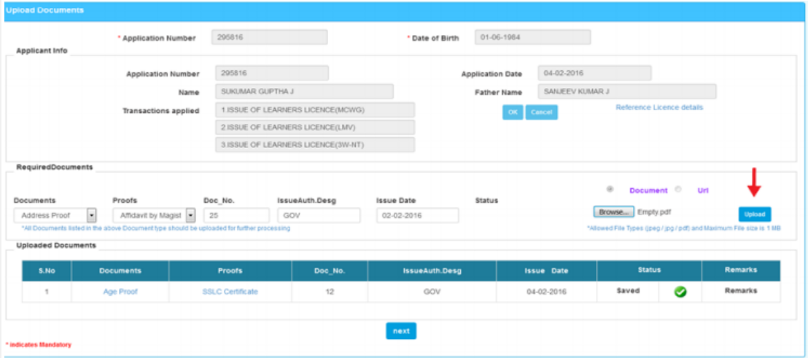The height and width of the screenshot is (358, 808).
Task: Open the Age Proof document link
Action: click(x=120, y=292)
